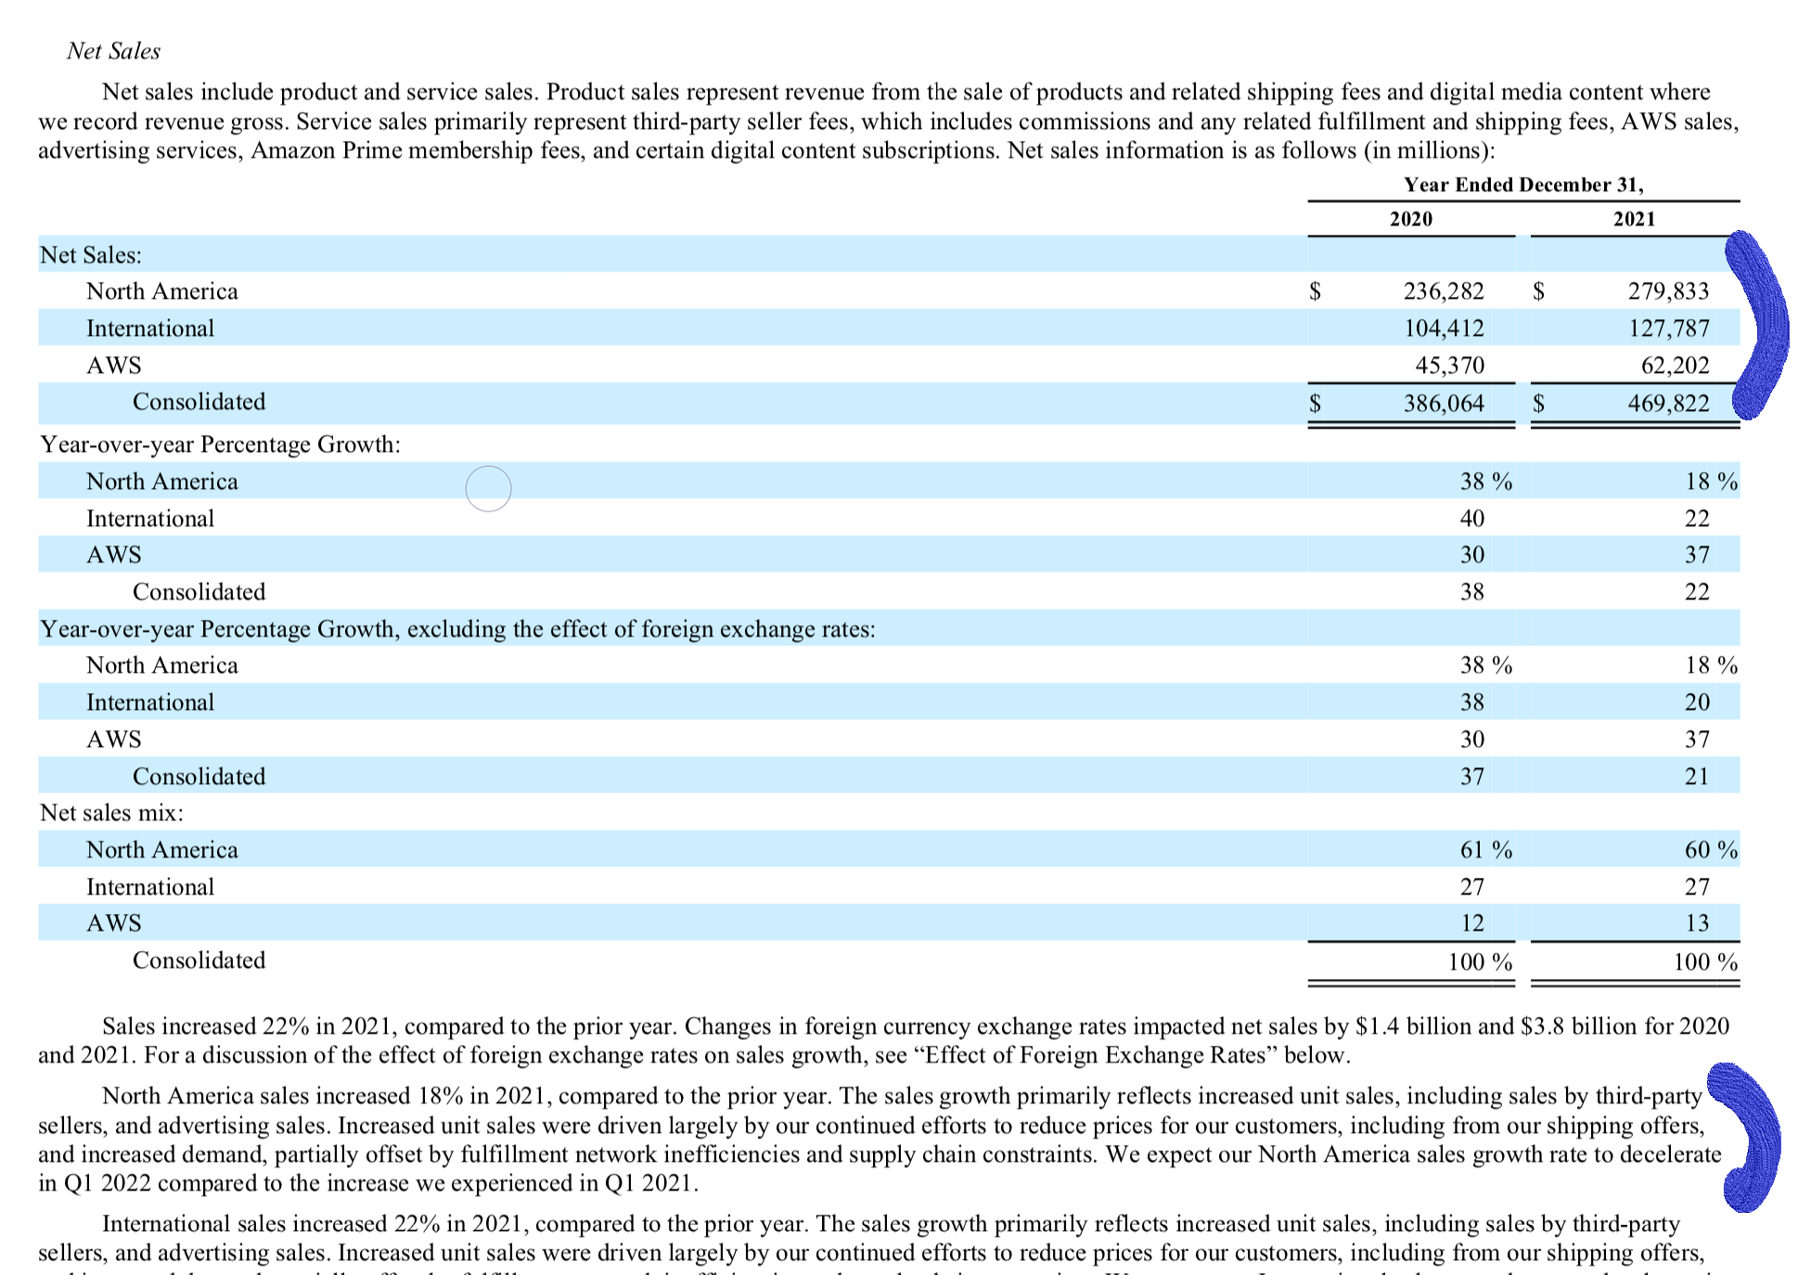Click the "excluding the effect of foreign exchange rates" heading

pos(641,629)
